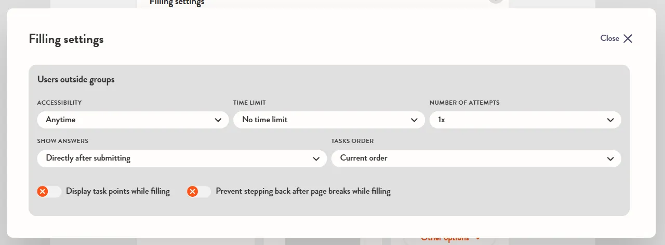Click the chevron arrow in Time limit dropdown

pyautogui.click(x=414, y=120)
